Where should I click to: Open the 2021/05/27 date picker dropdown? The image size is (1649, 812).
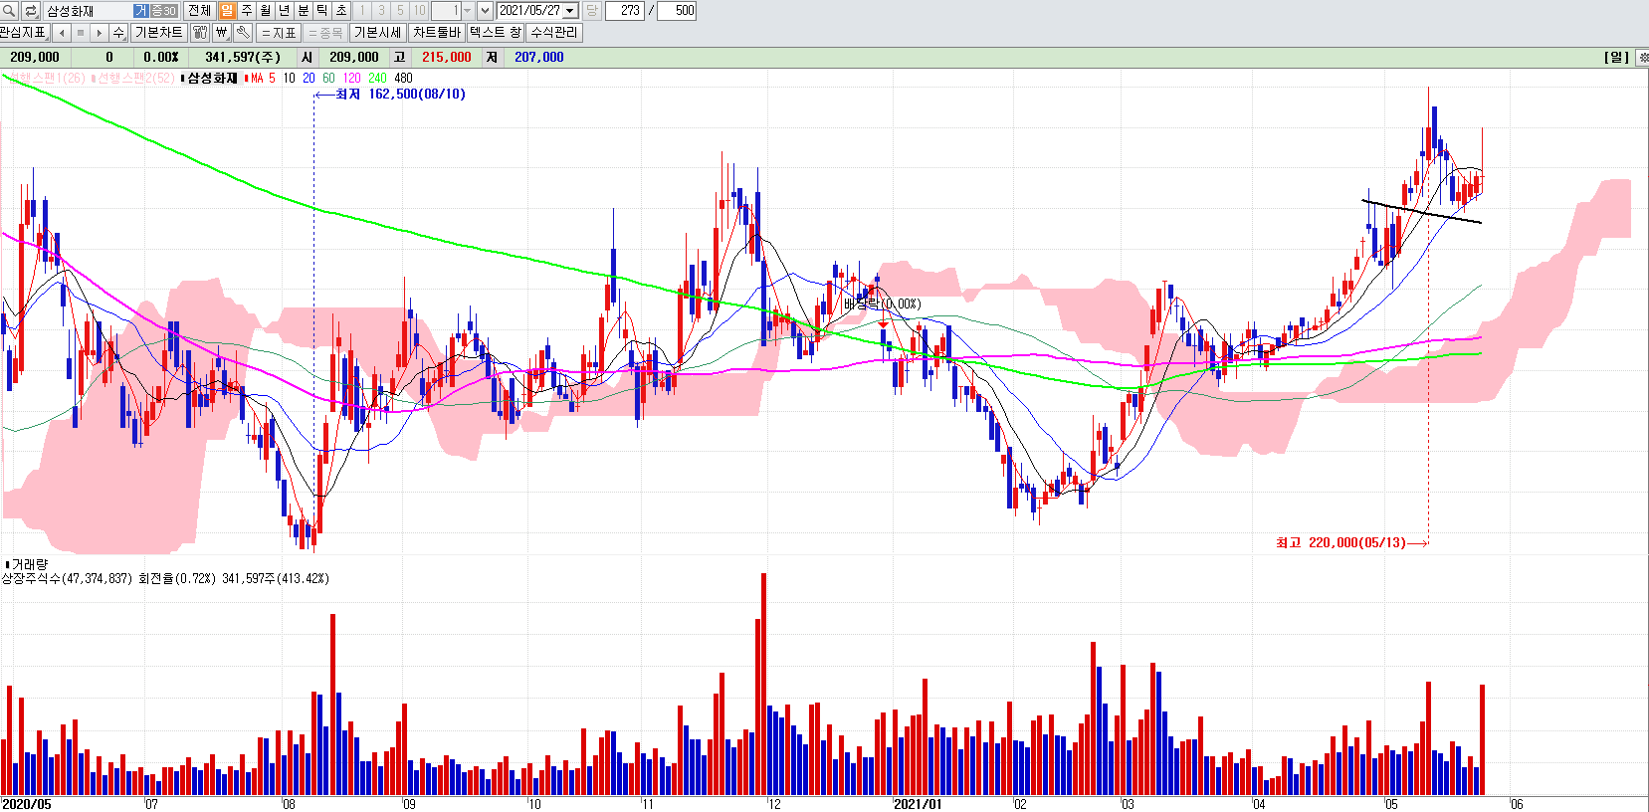(570, 11)
